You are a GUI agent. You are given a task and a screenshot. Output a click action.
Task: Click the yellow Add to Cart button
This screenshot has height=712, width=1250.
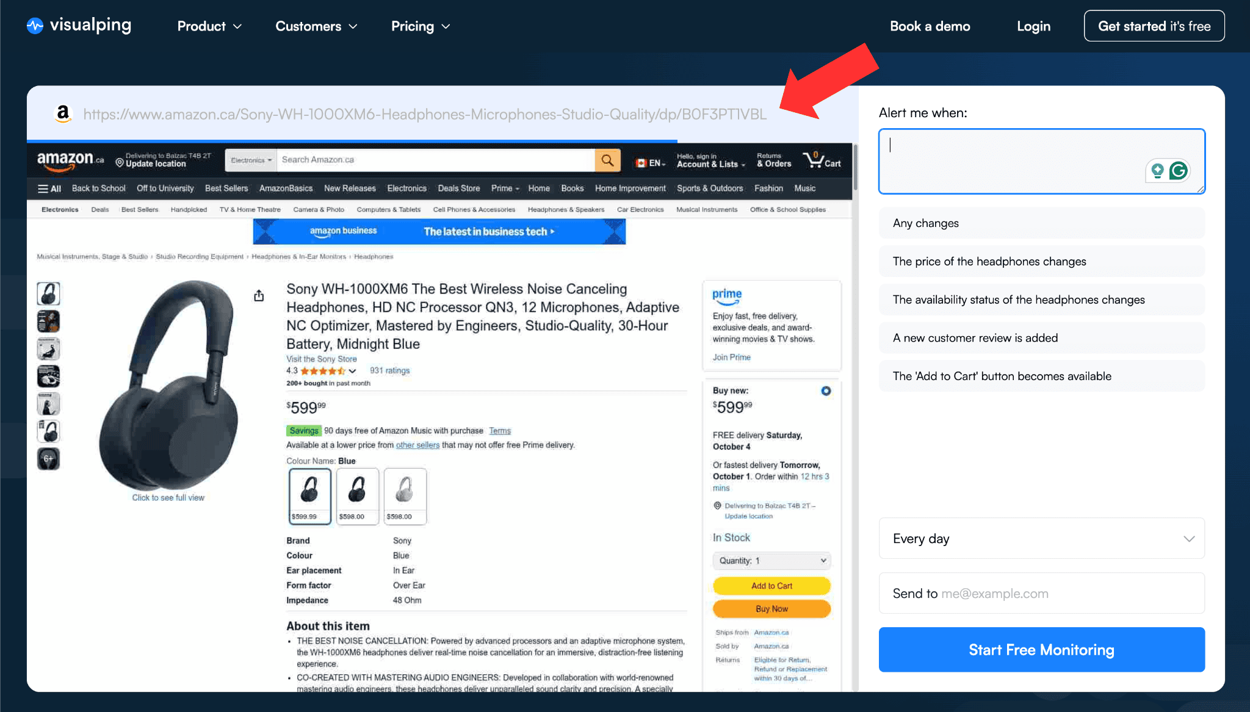pos(771,586)
